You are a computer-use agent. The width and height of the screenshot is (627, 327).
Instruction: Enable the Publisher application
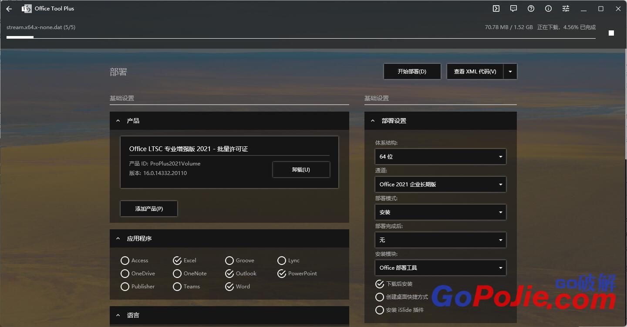pos(138,287)
